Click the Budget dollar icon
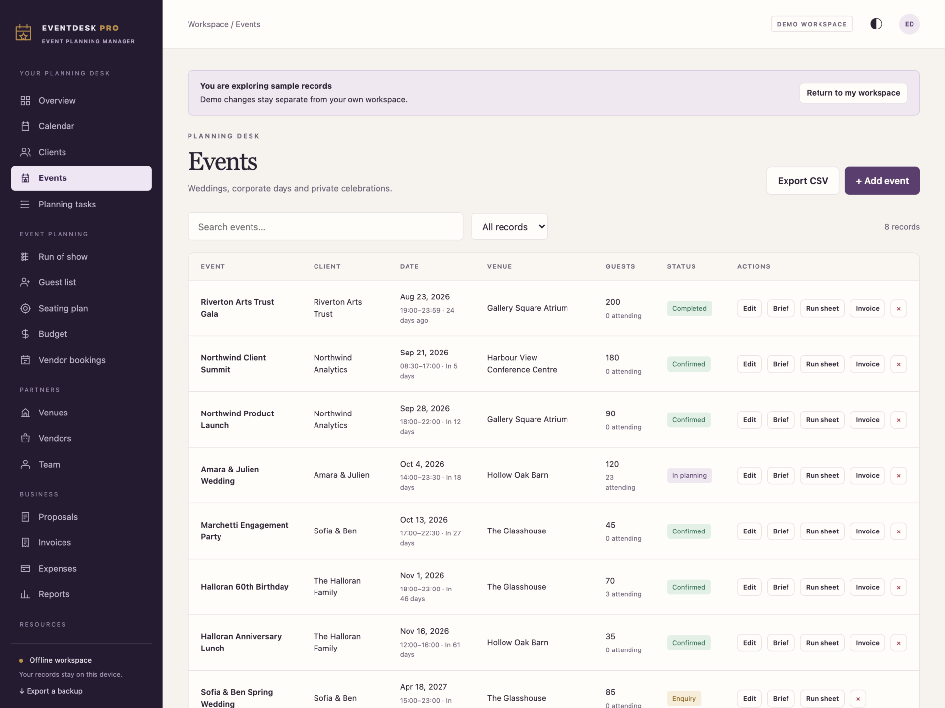The width and height of the screenshot is (945, 708). [25, 334]
